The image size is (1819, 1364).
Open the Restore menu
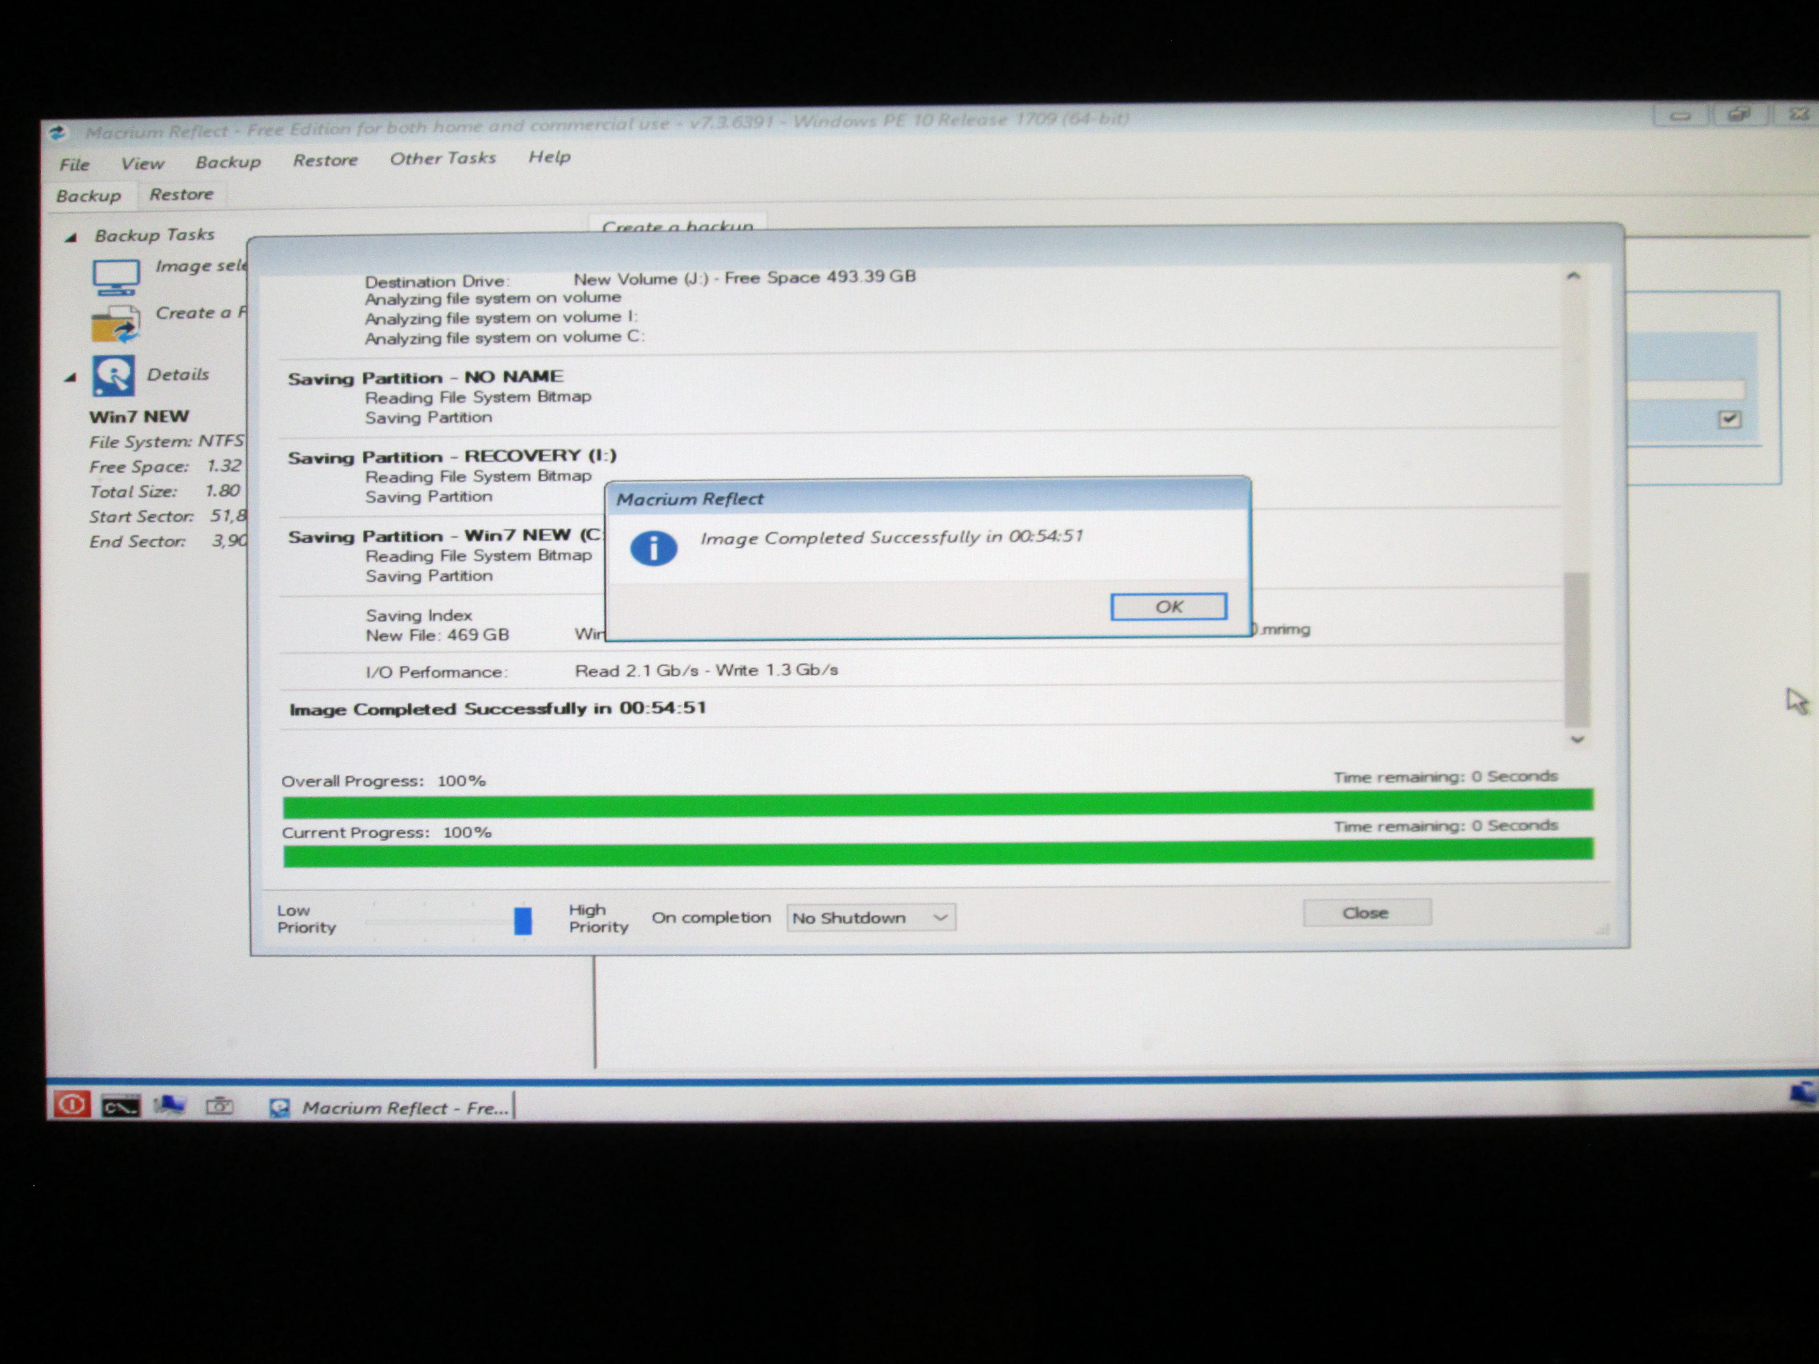pos(325,160)
